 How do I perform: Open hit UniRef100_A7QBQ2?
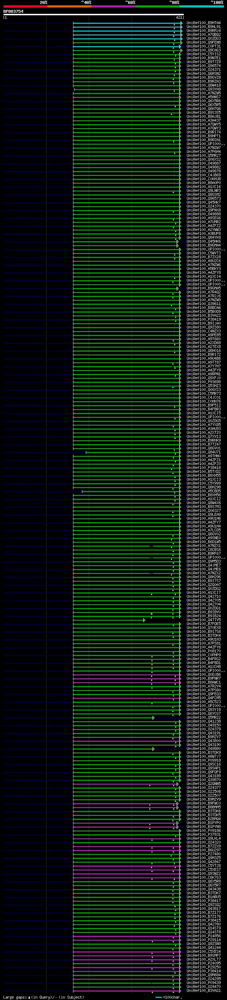coord(204,34)
